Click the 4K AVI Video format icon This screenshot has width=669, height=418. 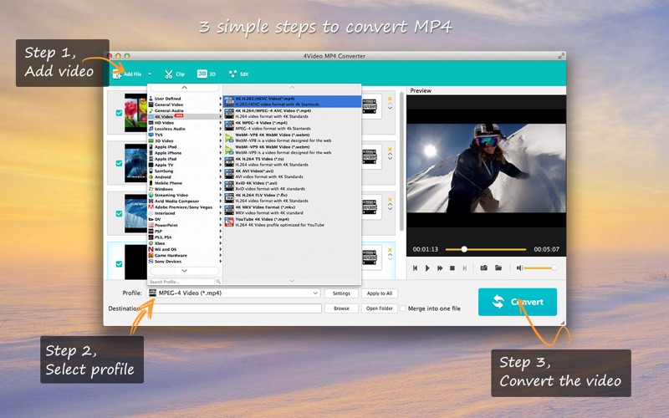[229, 174]
